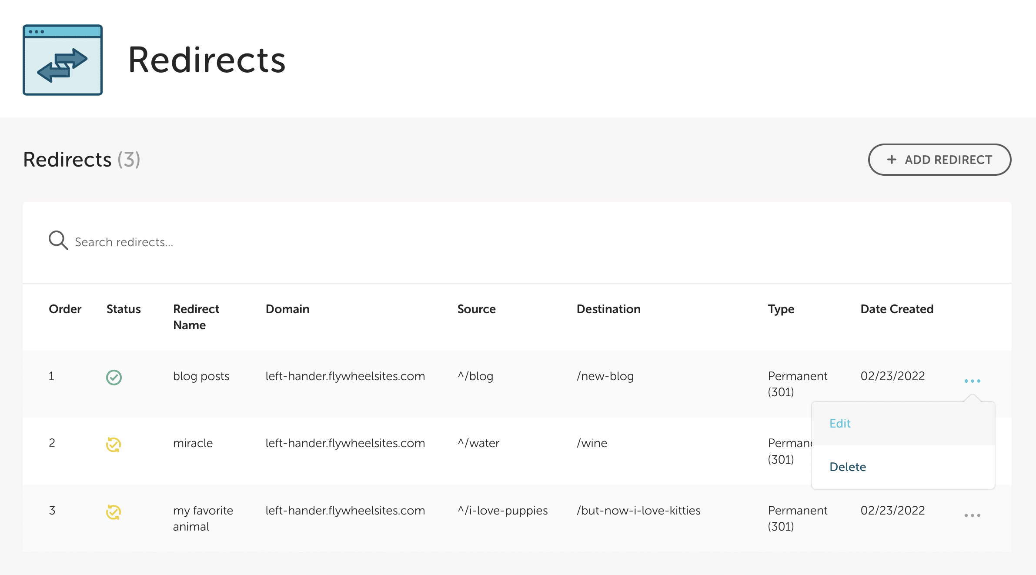Choose Delete from the context menu
This screenshot has width=1036, height=575.
(x=848, y=467)
